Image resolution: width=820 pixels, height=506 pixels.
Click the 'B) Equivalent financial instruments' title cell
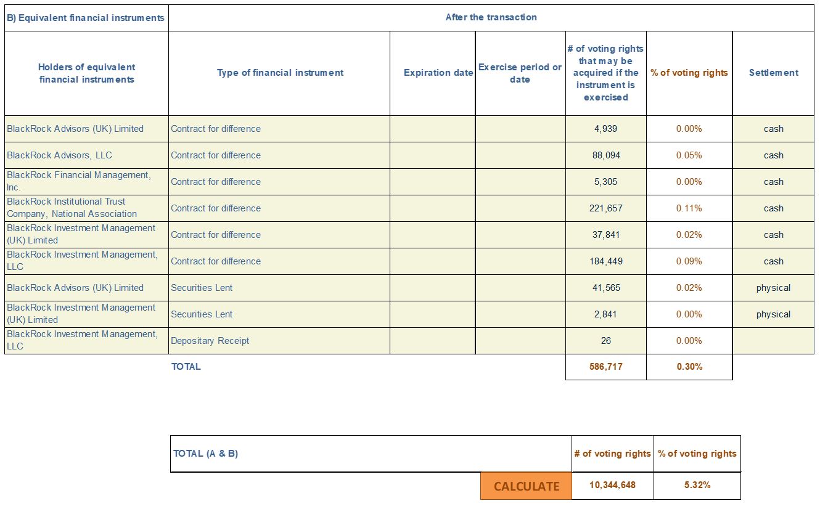(86, 17)
